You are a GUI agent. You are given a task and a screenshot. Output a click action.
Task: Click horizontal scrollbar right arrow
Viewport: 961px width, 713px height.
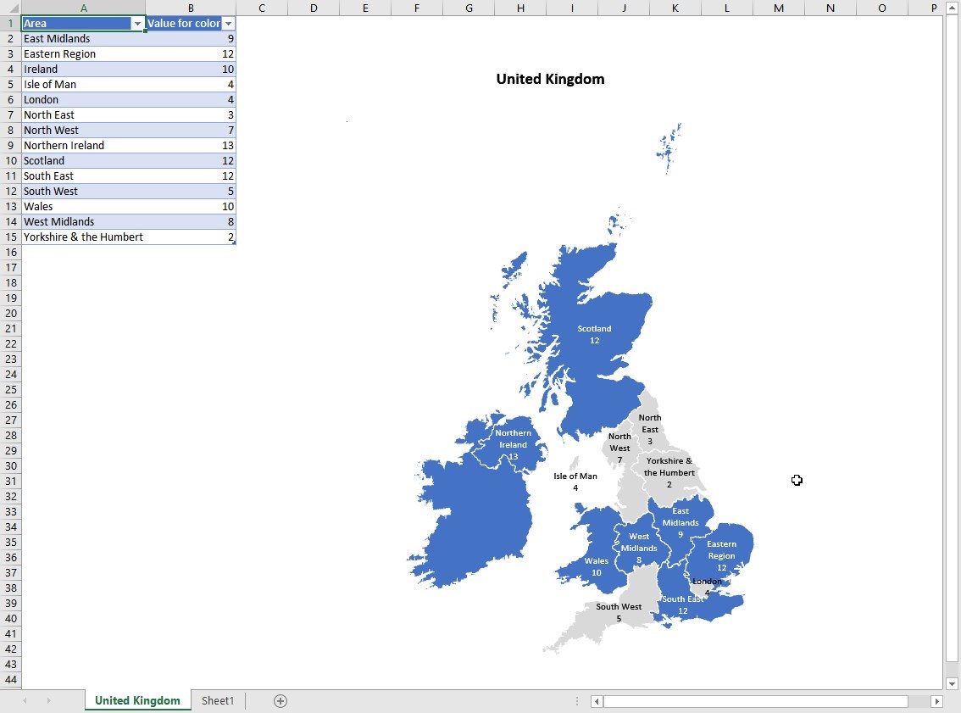(936, 701)
